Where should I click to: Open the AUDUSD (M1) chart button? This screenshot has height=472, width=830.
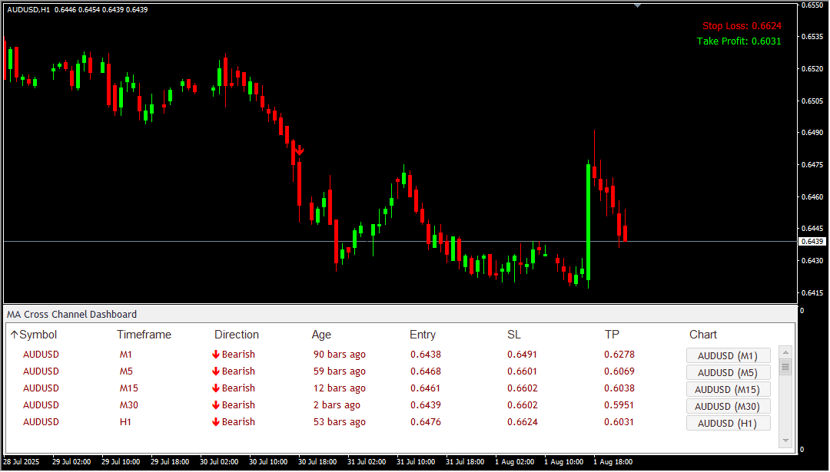coord(728,355)
